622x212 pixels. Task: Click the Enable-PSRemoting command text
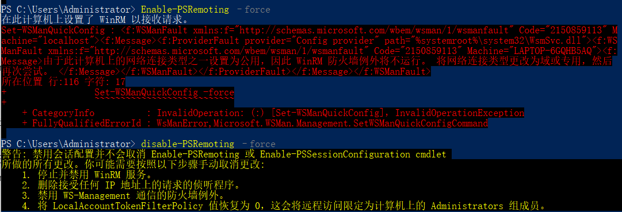[x=185, y=10]
